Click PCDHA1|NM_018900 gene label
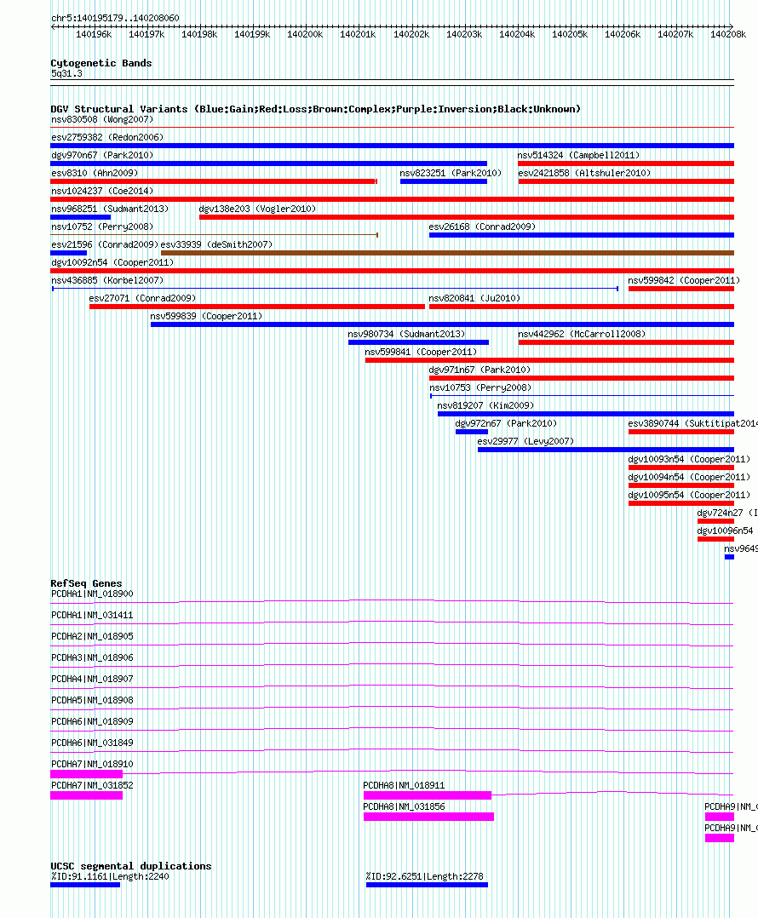Screen dimensions: 758x918 click(92, 594)
